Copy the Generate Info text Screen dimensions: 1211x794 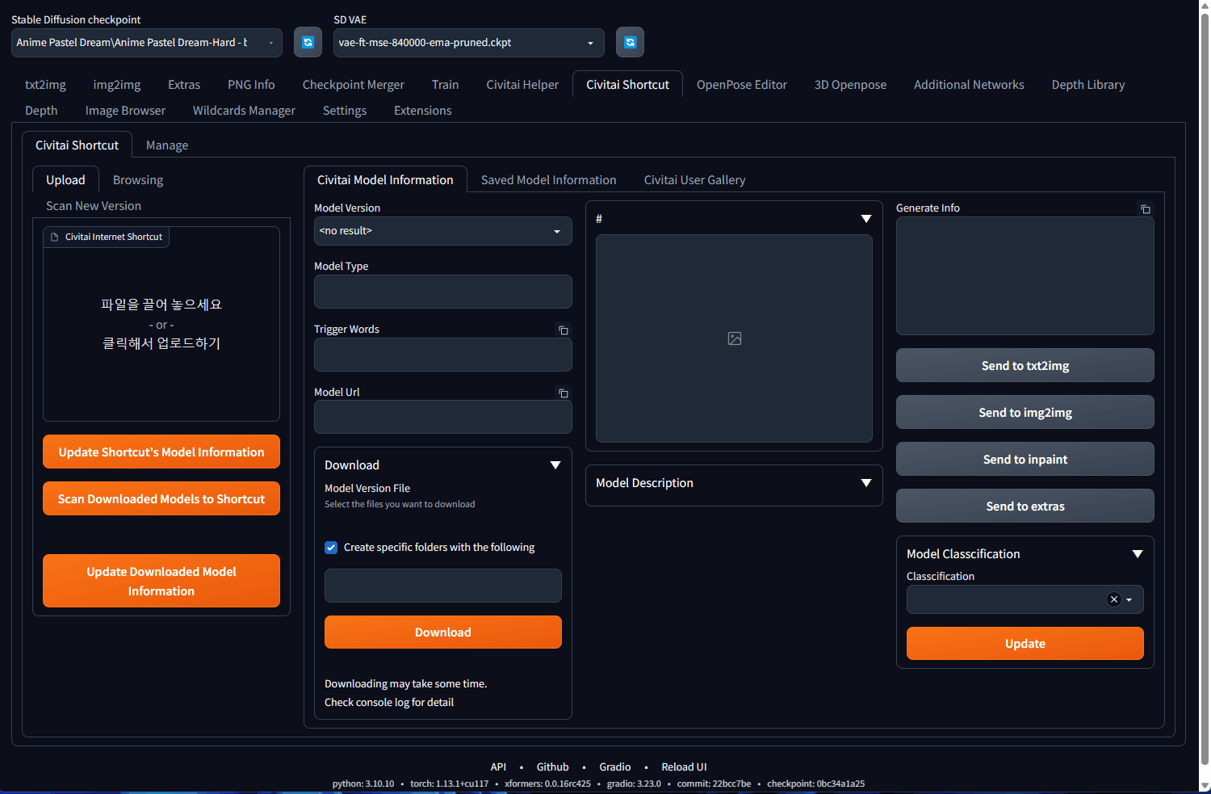(1145, 209)
